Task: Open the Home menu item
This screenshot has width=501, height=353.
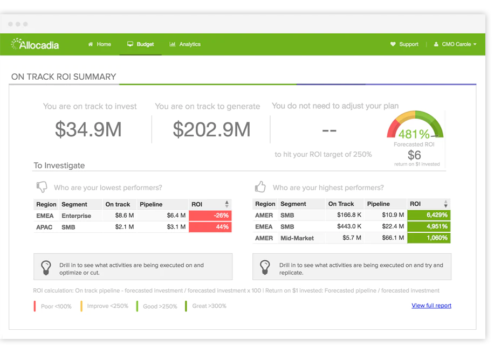Action: (x=100, y=44)
